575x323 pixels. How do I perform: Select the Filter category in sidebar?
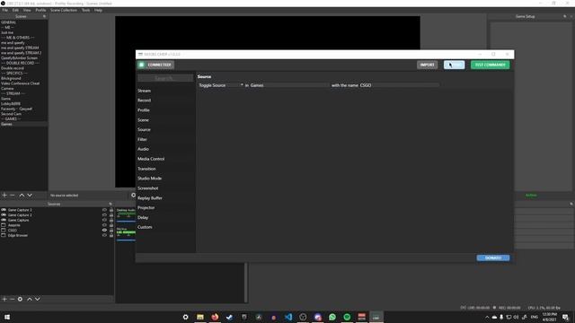point(142,139)
